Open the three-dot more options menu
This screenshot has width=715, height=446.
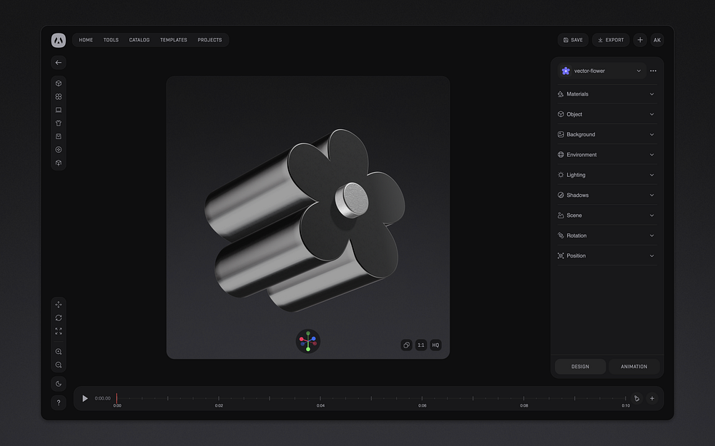coord(653,71)
